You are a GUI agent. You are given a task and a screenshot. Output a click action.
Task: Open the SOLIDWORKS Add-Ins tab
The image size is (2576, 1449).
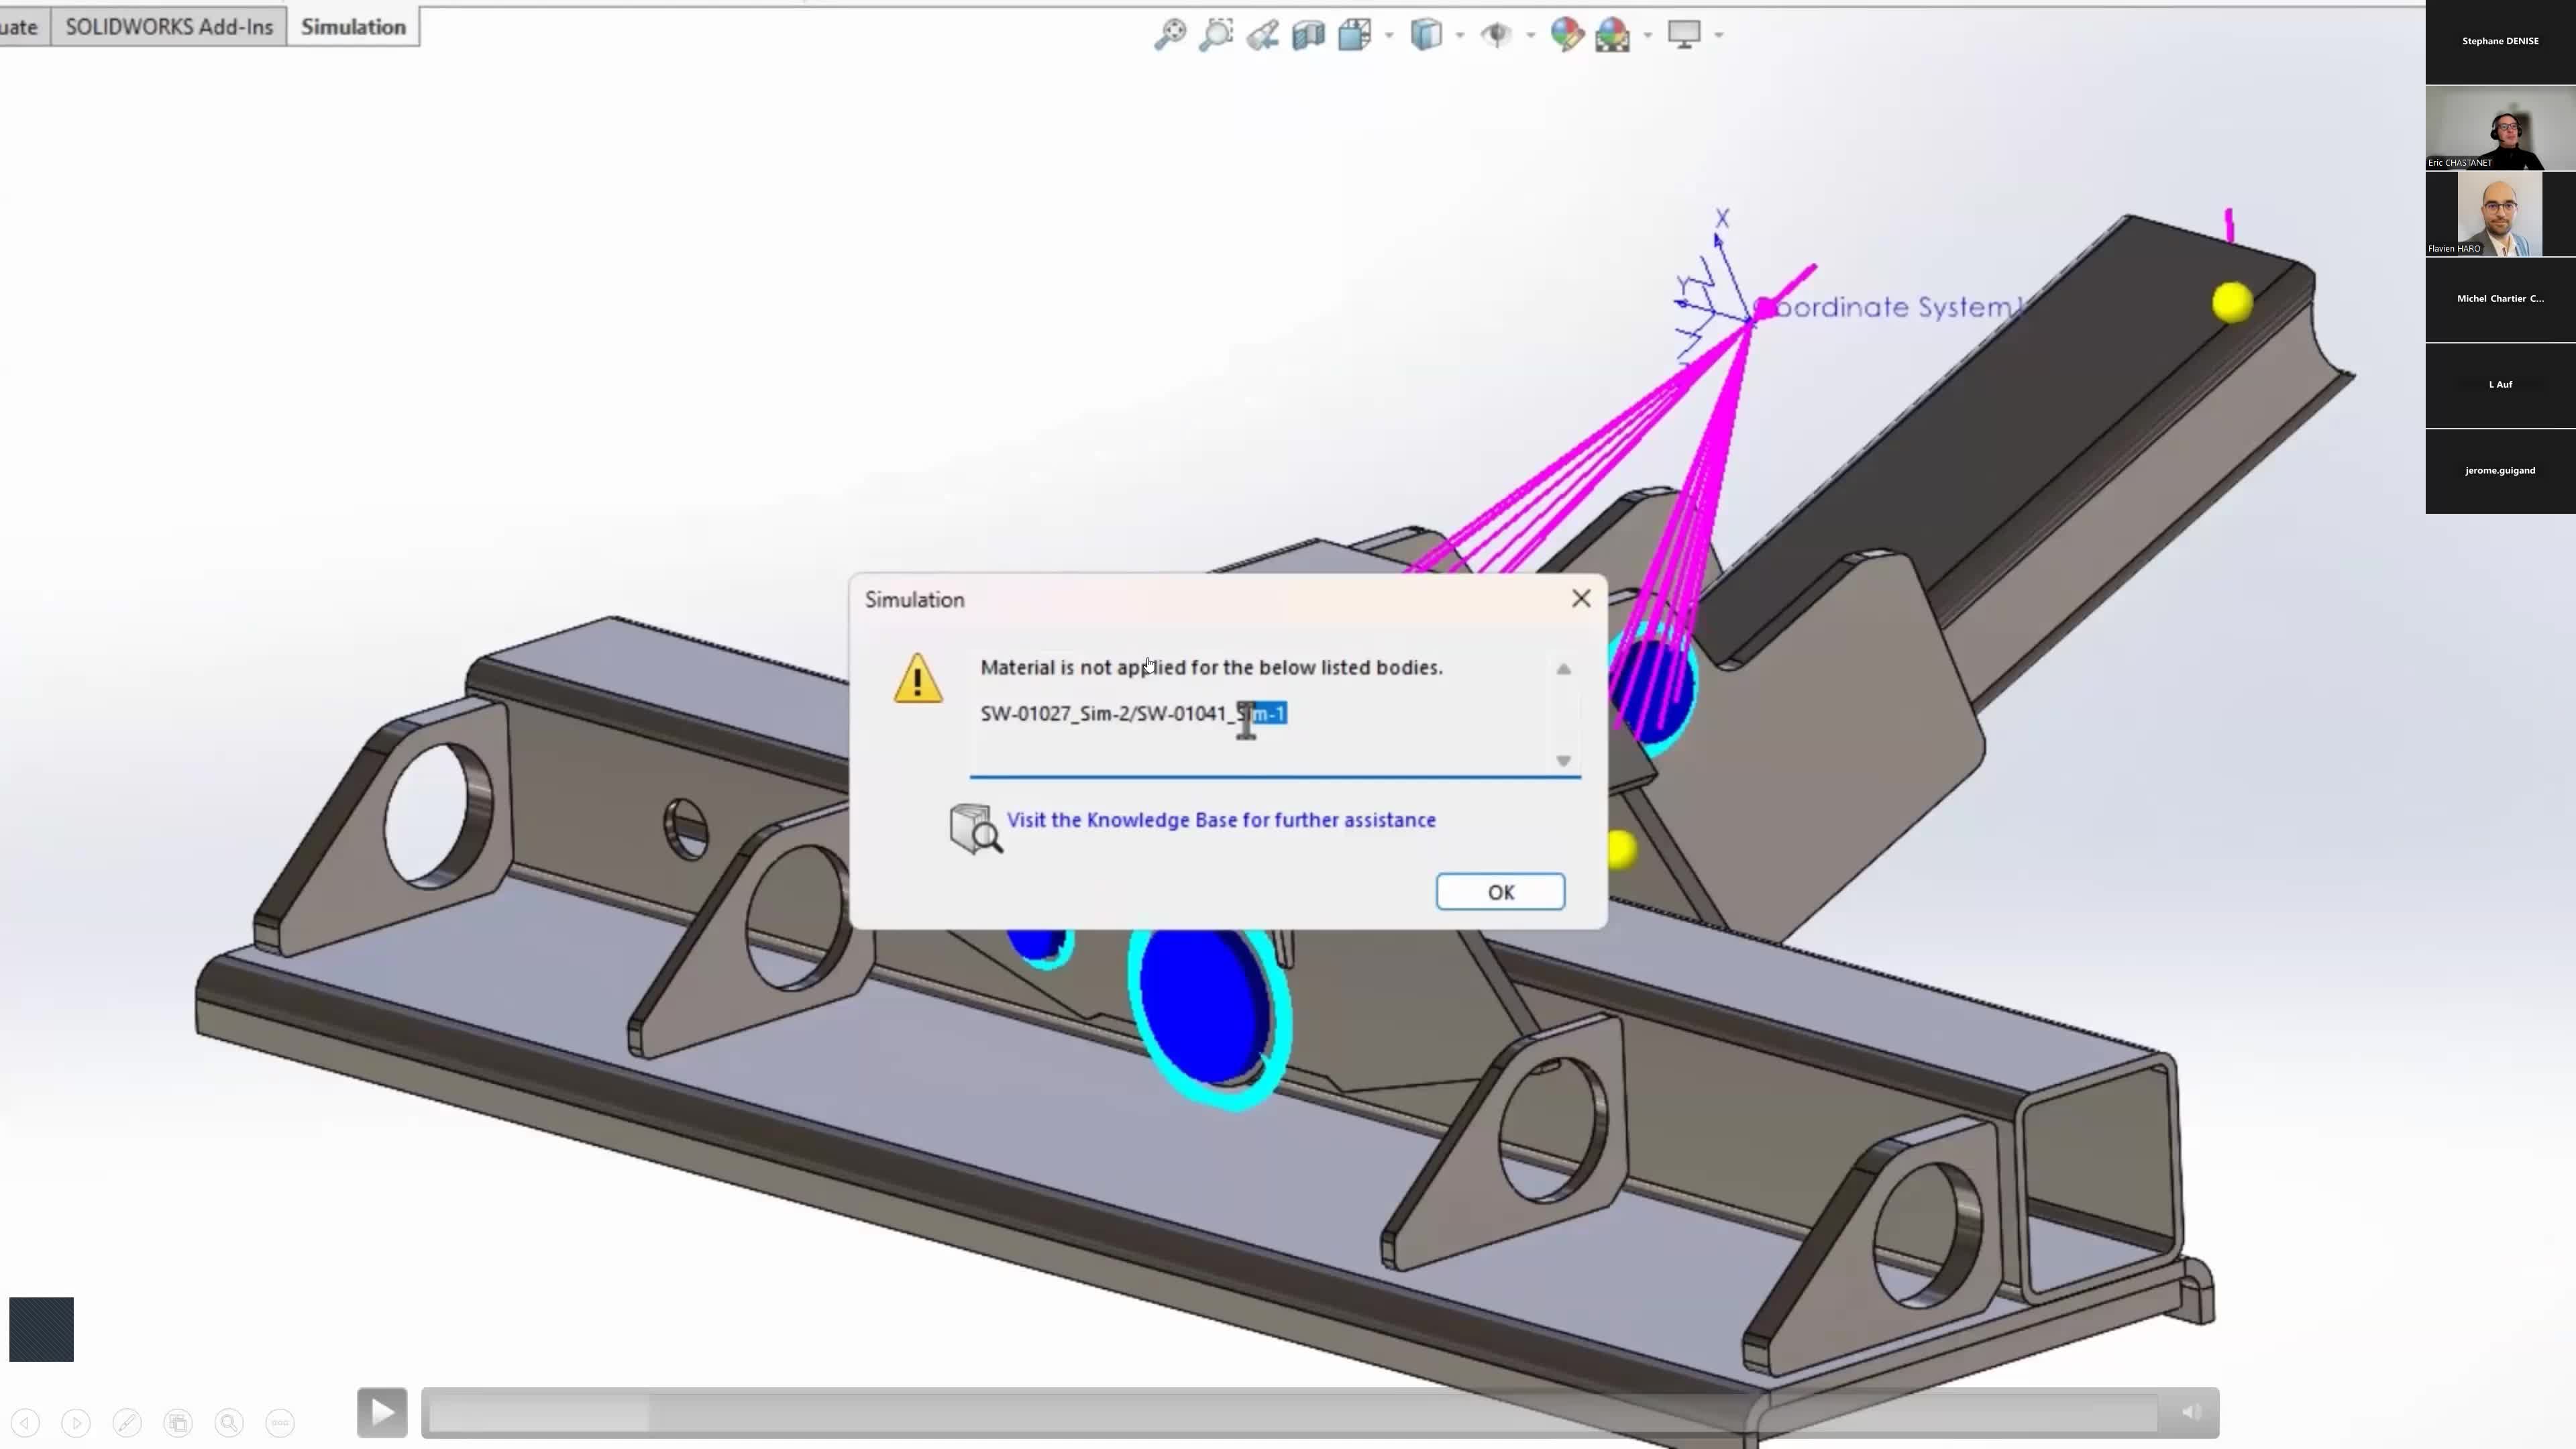pos(169,27)
